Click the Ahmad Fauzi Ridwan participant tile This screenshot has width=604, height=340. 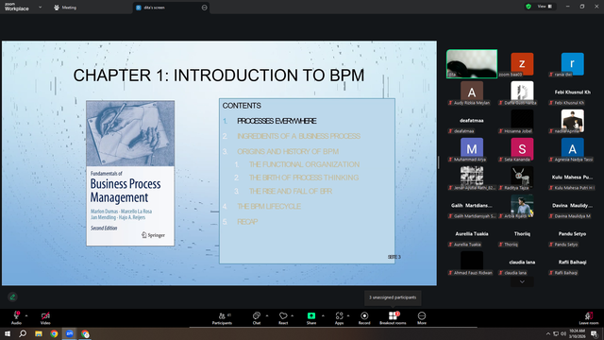[x=472, y=263]
